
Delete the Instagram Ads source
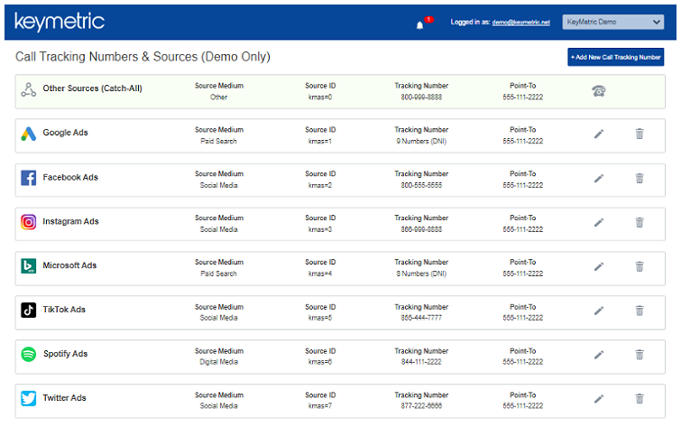[x=640, y=222]
